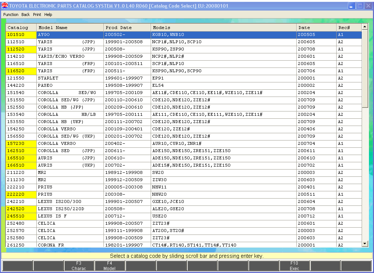Open the Print menu
This screenshot has height=273, width=374.
pos(37,15)
